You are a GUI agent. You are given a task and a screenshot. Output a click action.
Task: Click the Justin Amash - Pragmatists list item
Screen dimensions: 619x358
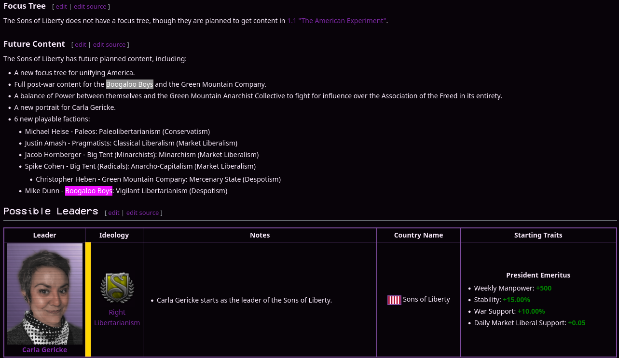coord(131,143)
